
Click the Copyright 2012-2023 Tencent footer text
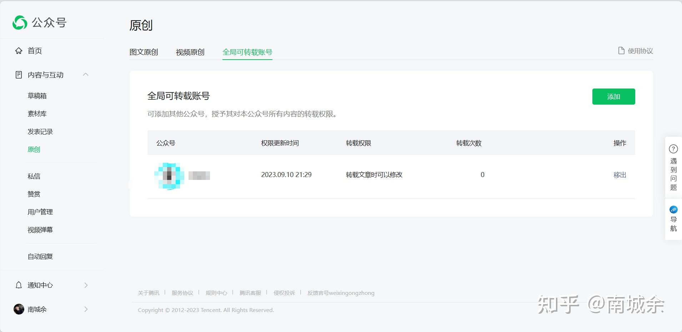click(x=206, y=310)
